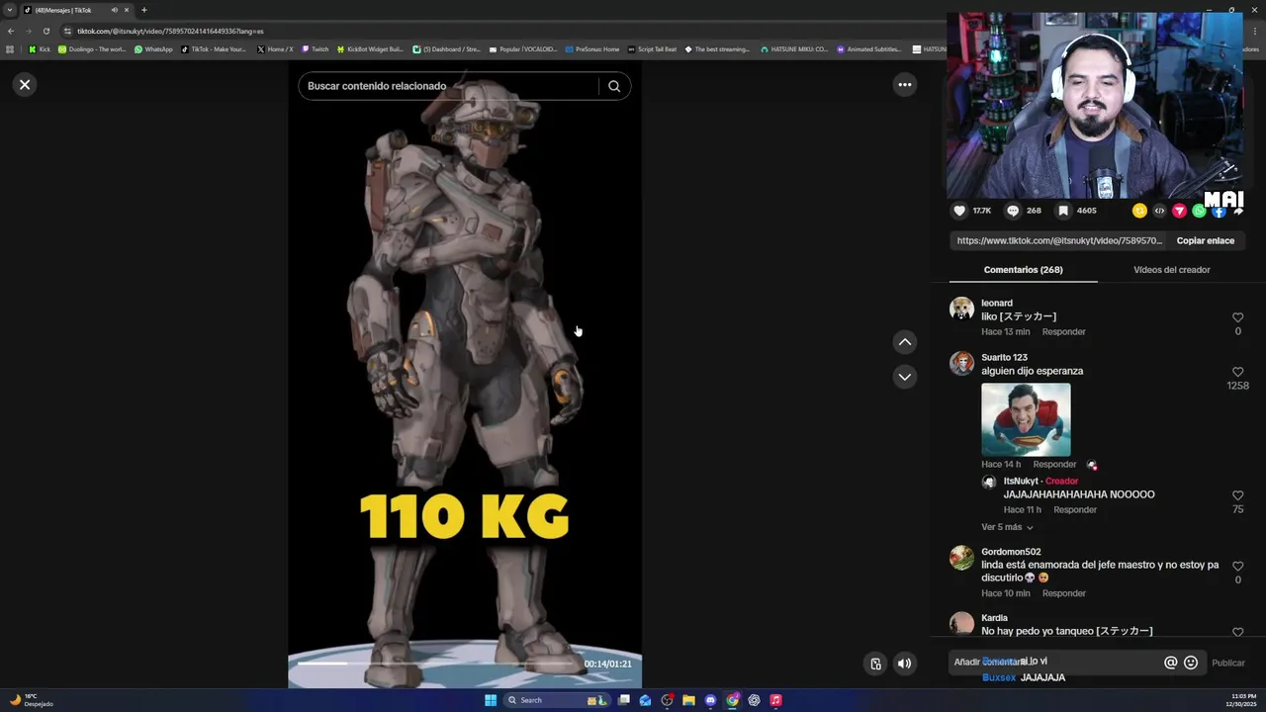This screenshot has height=712, width=1266.
Task: Open the Vídeos del creador tab
Action: click(1171, 270)
